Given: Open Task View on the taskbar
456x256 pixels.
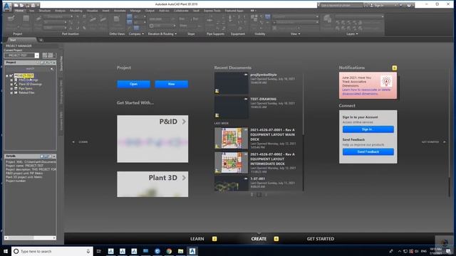Looking at the screenshot, I should (99, 251).
